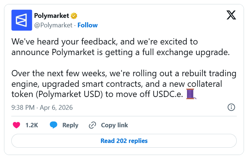Click the thread spool emoji
The width and height of the screenshot is (248, 159).
(191, 94)
